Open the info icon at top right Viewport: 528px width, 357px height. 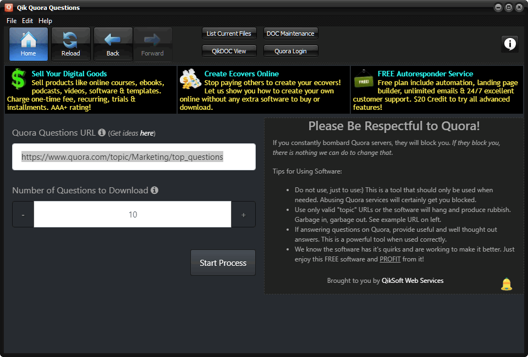coord(510,44)
